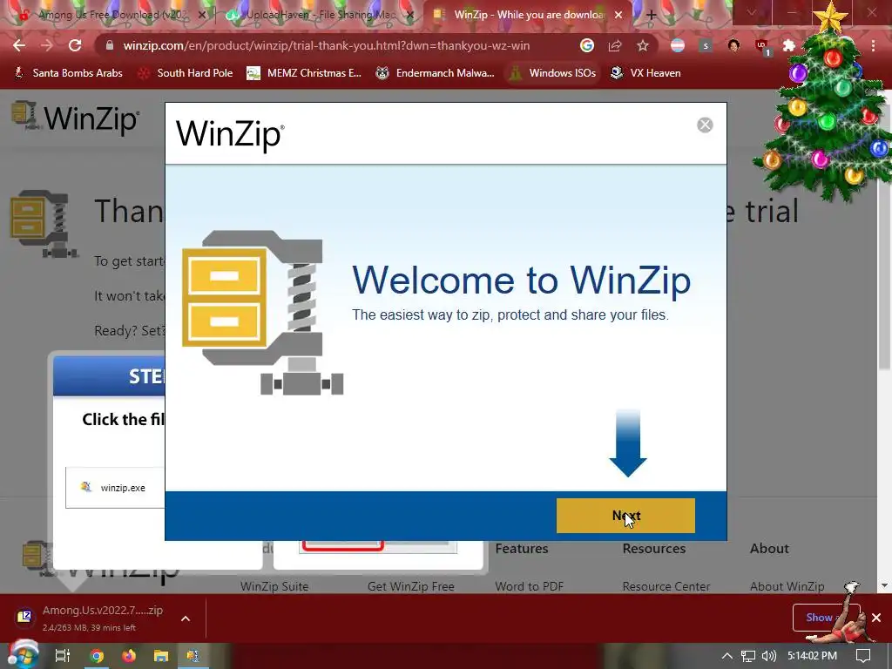The width and height of the screenshot is (892, 669).
Task: Open Chrome from the taskbar
Action: coord(97,656)
